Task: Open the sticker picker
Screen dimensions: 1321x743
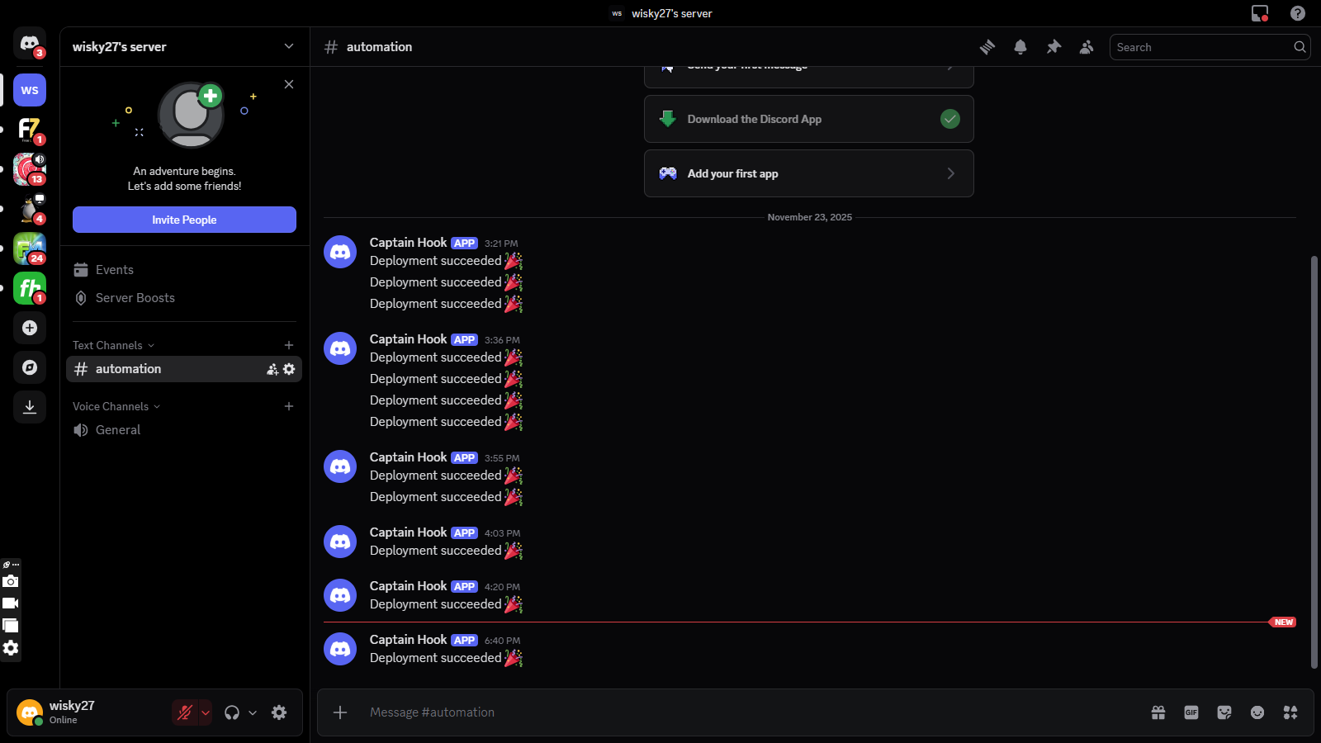Action: coord(1224,712)
